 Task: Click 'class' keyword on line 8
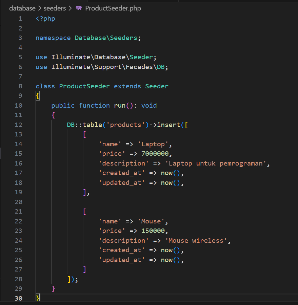(45, 86)
